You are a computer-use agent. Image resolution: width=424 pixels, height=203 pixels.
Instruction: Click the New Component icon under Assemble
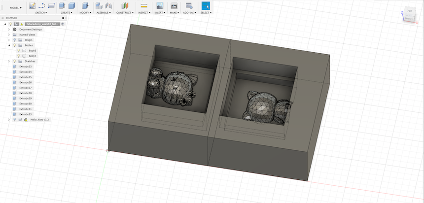coord(99,5)
